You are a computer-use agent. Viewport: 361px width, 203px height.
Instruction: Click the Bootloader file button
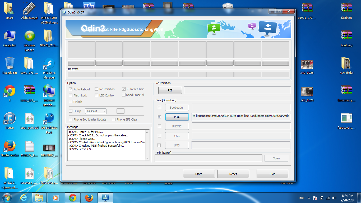coord(177,108)
